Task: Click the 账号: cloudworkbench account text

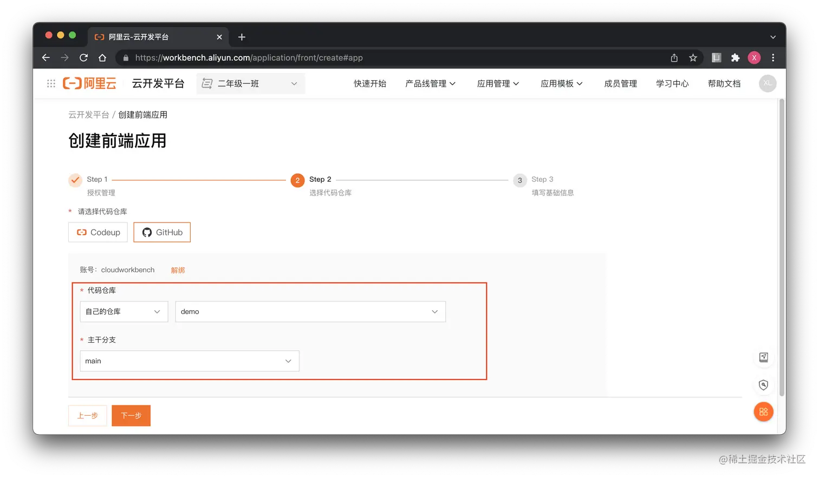Action: pos(117,270)
